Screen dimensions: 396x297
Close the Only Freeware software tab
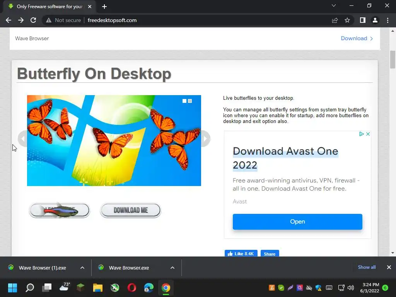90,7
